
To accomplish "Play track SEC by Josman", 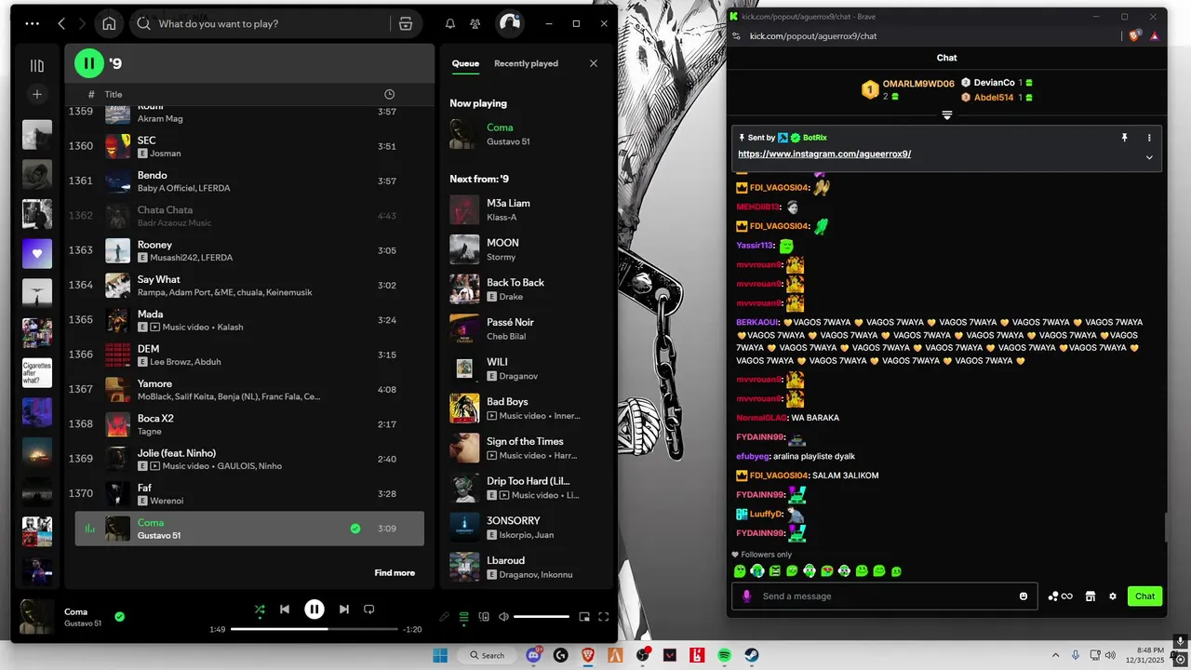I will pyautogui.click(x=249, y=146).
